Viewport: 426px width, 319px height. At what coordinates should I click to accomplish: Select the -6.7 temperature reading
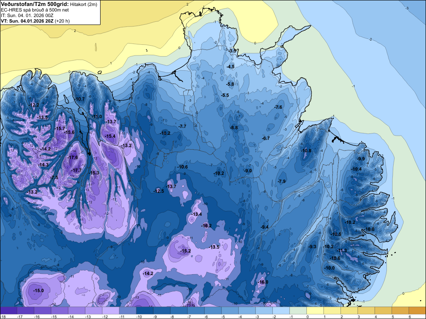pos(266,138)
